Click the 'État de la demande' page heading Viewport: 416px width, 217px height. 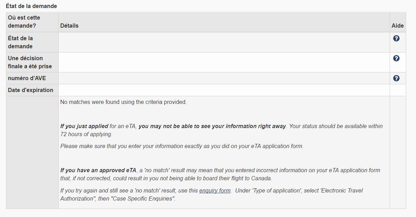tap(31, 6)
